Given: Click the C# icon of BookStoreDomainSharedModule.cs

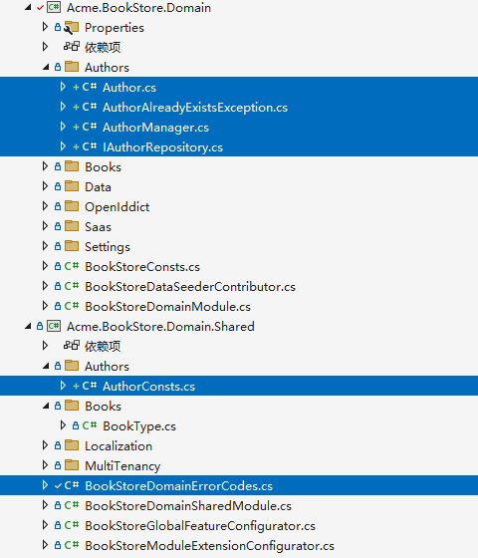Looking at the screenshot, I should [72, 505].
